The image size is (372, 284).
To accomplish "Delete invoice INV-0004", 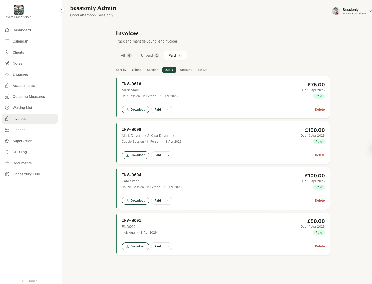I will [320, 201].
